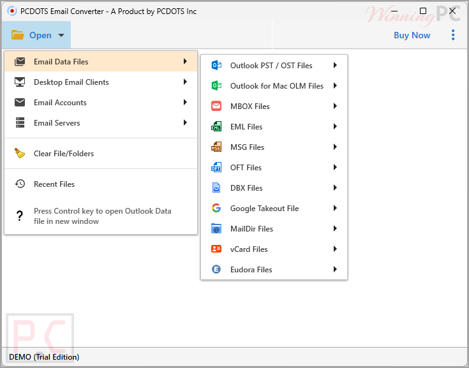Click the Desktop Email Clients monitor icon

(x=20, y=82)
